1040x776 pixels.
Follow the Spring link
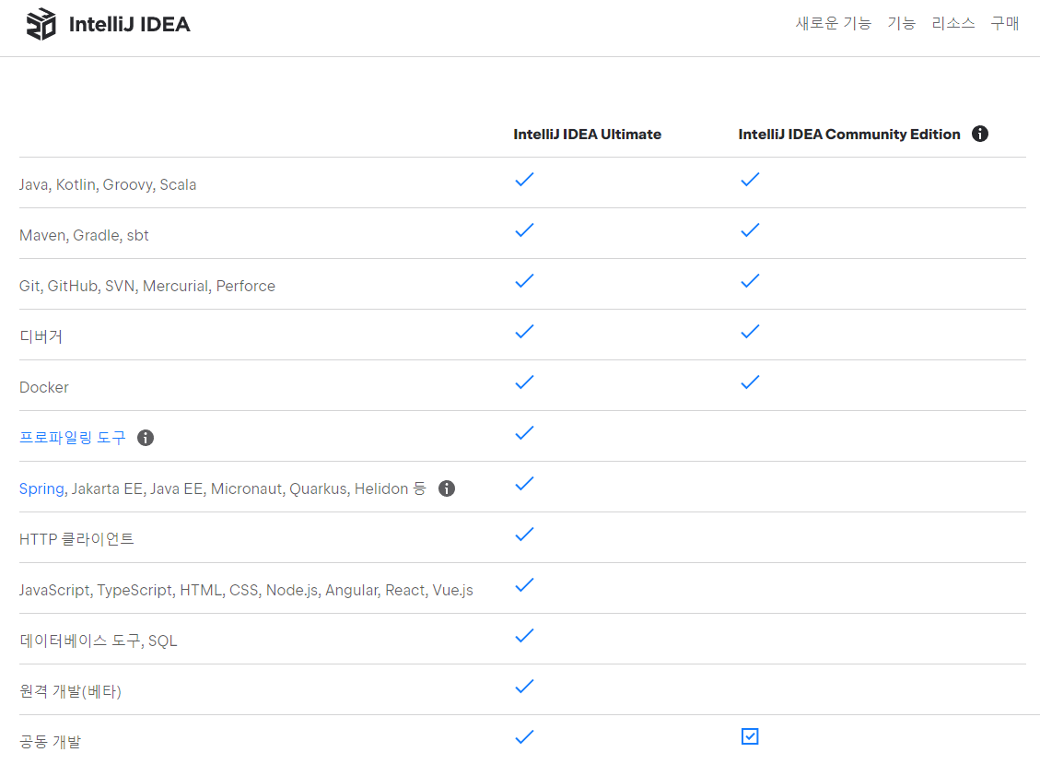[41, 489]
